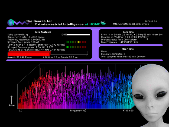Image resolution: width=169 pixels, height=127 pixels.
Task: Click 'Doing curve-fitting' status text
Action: (18, 34)
